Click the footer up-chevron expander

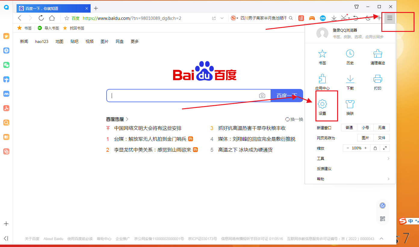tap(381, 239)
